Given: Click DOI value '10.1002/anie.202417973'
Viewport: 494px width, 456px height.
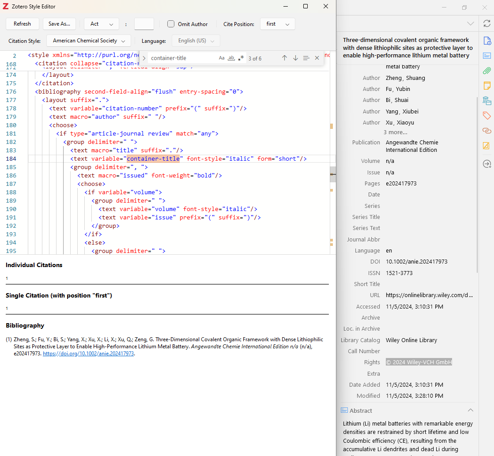Looking at the screenshot, I should 416,262.
